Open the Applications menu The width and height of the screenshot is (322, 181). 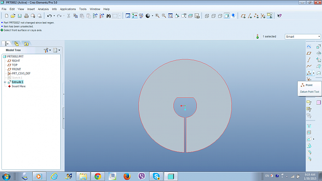pyautogui.click(x=68, y=9)
